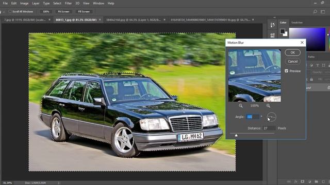Add a layer mask icon
Image resolution: width=330 pixels, height=185 pixels.
[x=303, y=181]
